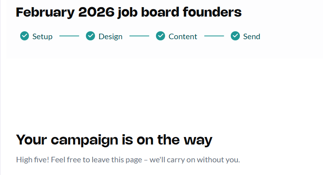
Task: Click the 'Your campaign is on the way' heading
Action: pos(114,140)
